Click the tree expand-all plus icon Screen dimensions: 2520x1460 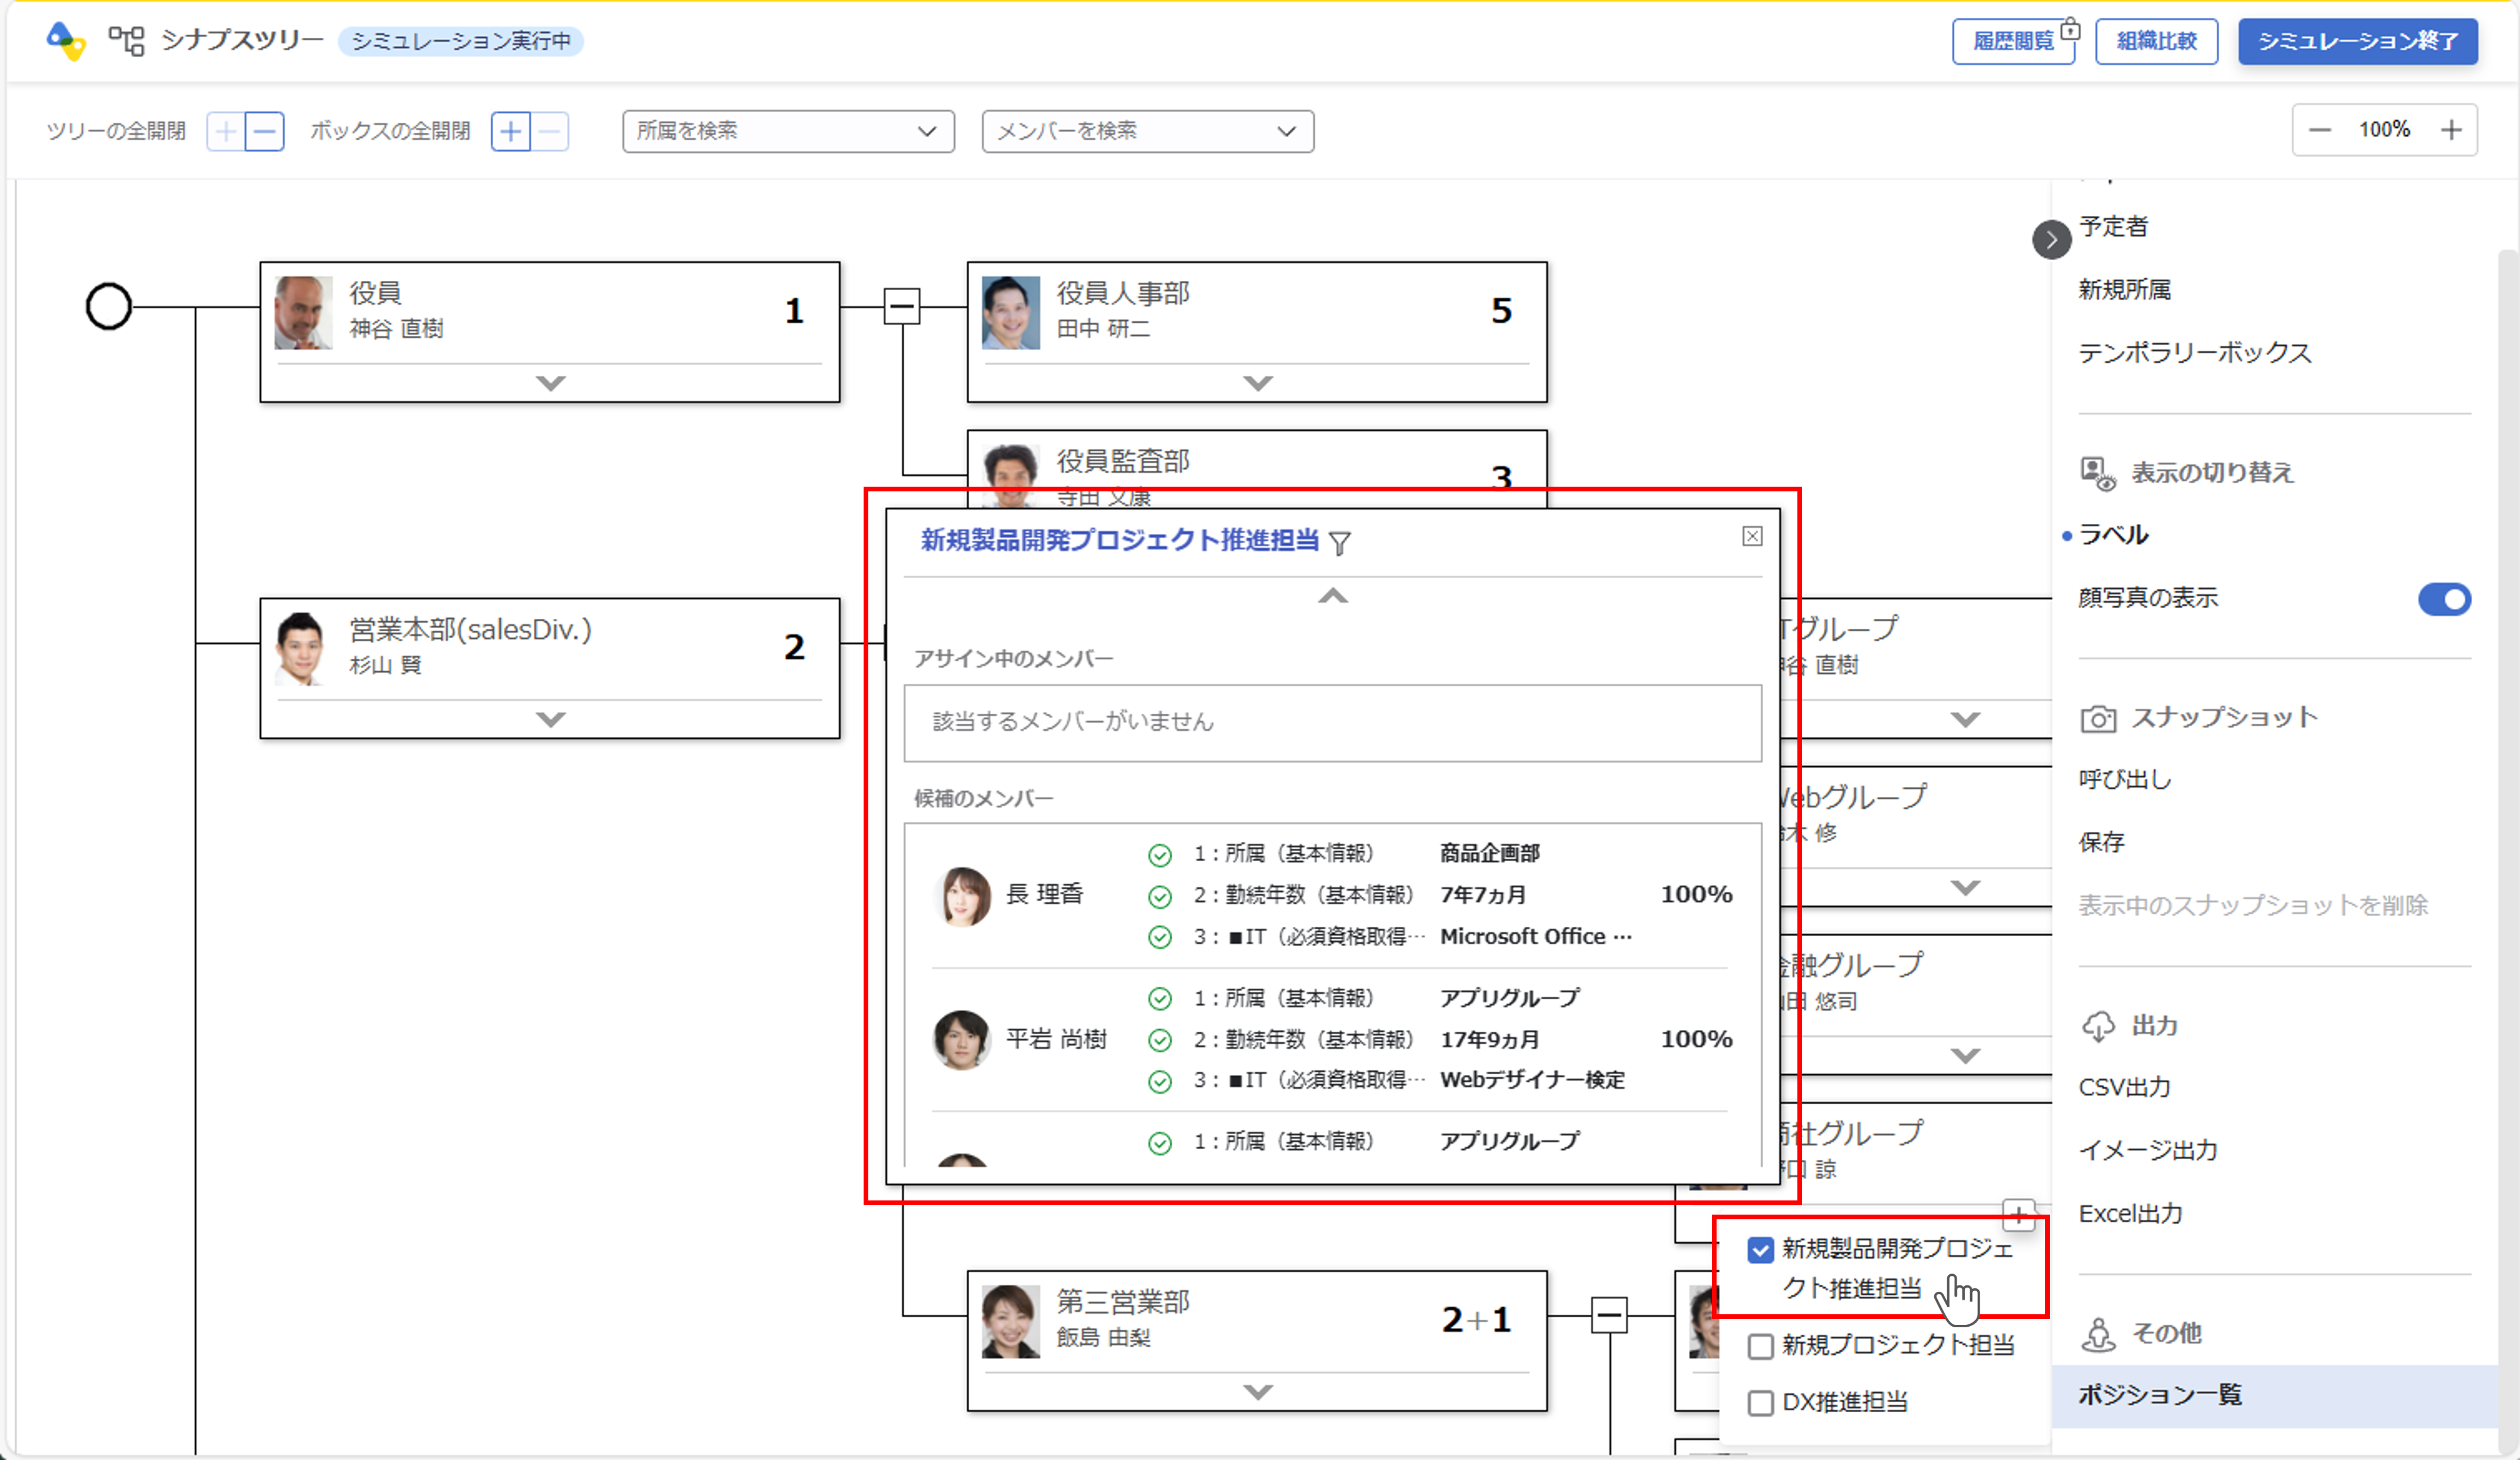(x=226, y=131)
